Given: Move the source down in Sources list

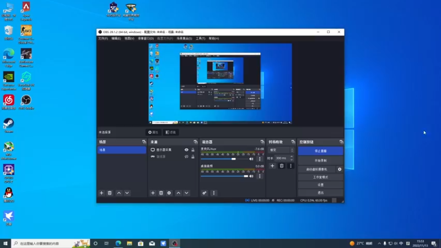Looking at the screenshot, I should coord(186,193).
